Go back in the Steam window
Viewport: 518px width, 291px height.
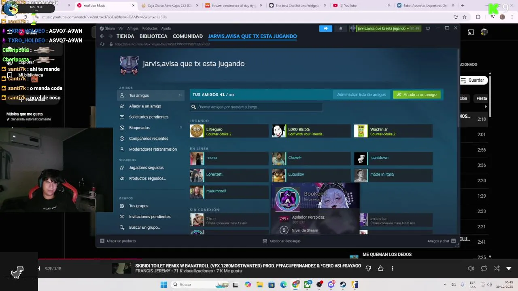[x=102, y=36]
